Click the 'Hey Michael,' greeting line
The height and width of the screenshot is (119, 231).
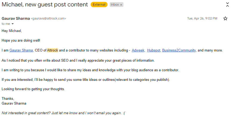tap(12, 31)
